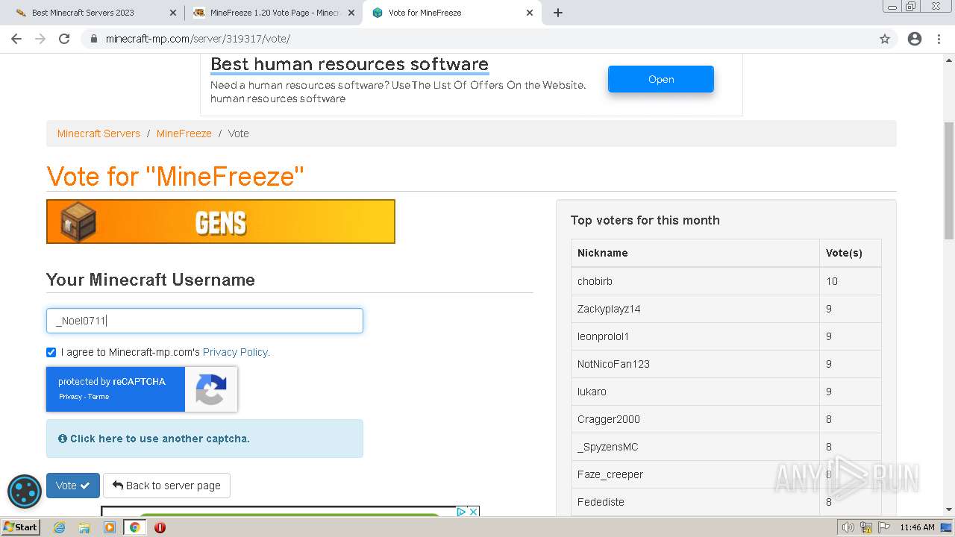Viewport: 955px width, 537px height.
Task: Open the Minecraft Servers breadcrumb link
Action: 98,134
